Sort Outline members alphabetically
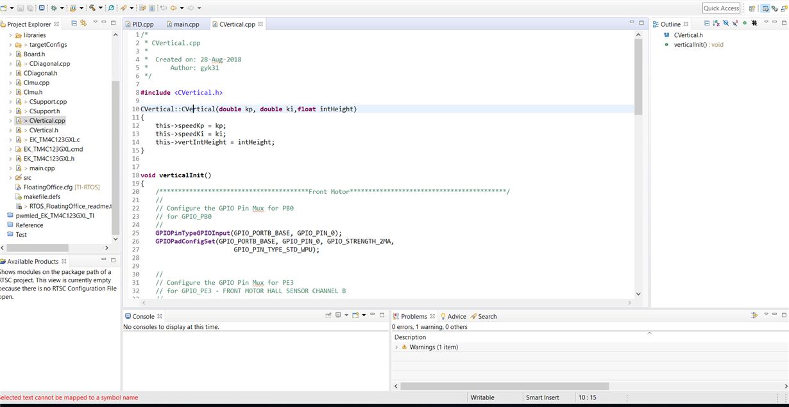 (716, 22)
